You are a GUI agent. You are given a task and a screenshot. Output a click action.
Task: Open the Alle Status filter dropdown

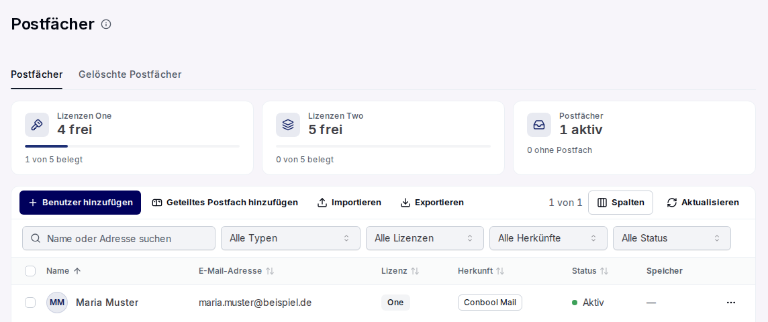pos(671,238)
